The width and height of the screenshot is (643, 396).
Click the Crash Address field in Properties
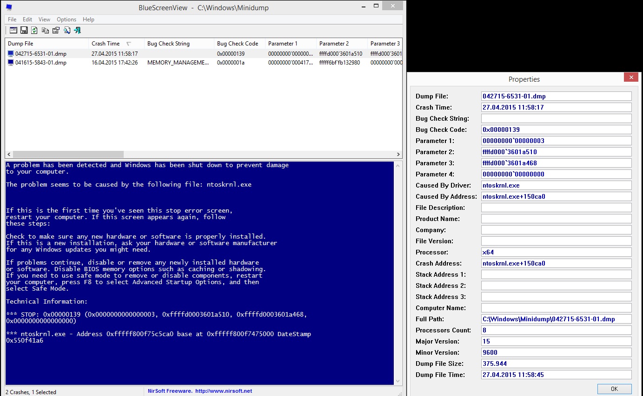[557, 263]
